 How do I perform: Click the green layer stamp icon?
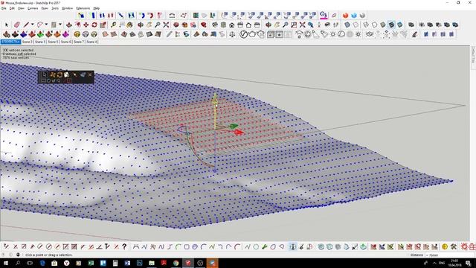pos(40,34)
